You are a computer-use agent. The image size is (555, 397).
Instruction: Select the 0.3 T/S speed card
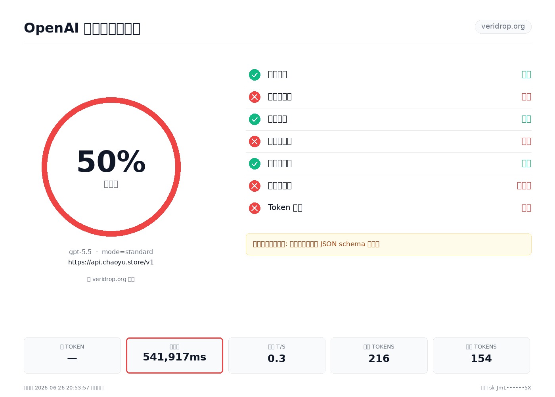[277, 355]
